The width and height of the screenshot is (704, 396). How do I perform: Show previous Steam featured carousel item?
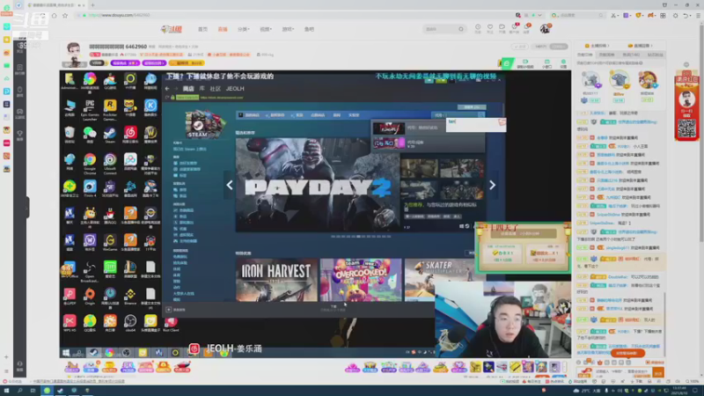[230, 185]
